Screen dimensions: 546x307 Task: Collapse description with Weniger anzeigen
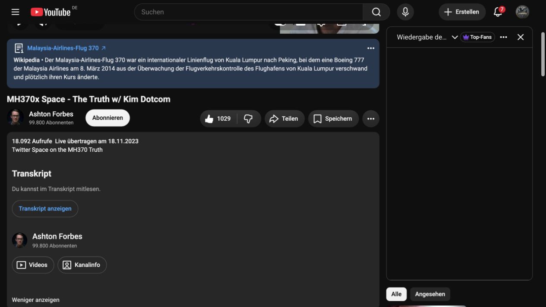[36, 300]
